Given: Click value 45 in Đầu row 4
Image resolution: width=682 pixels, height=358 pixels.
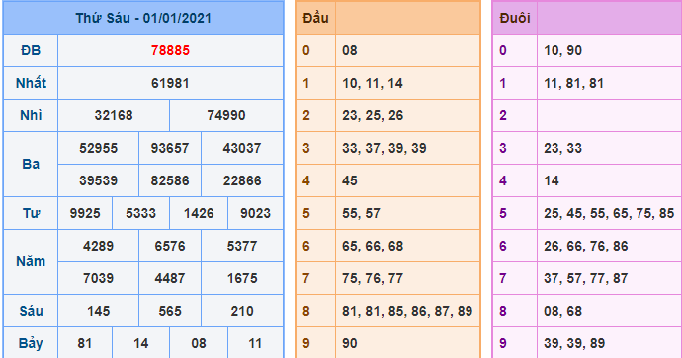Looking at the screenshot, I should click(350, 180).
